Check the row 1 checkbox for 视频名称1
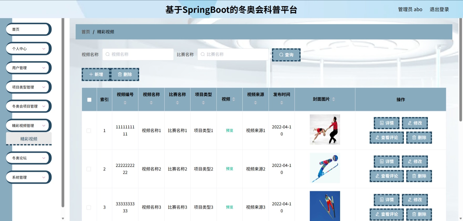This screenshot has height=221, width=463. pos(89,131)
